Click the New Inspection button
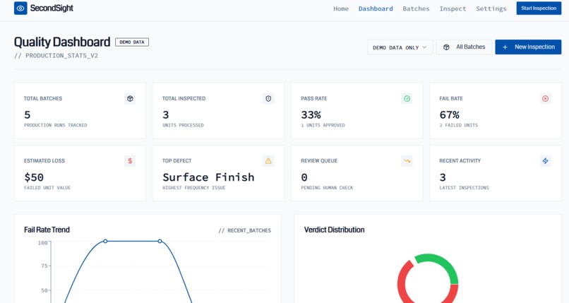The height and width of the screenshot is (303, 569). point(528,47)
